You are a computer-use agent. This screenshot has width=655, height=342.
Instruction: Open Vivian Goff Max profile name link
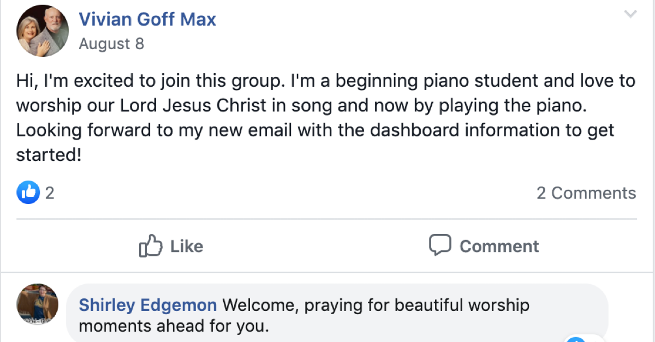coord(147,20)
